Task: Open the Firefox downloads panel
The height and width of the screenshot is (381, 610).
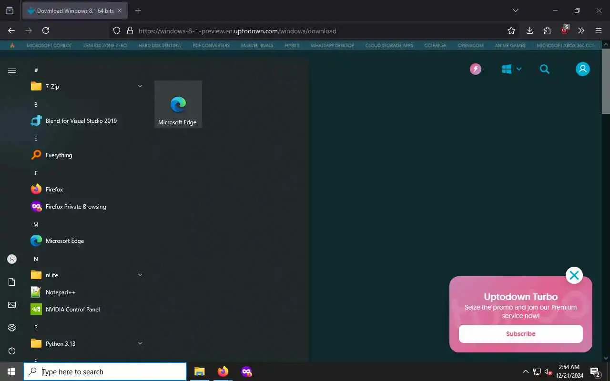Action: (529, 30)
